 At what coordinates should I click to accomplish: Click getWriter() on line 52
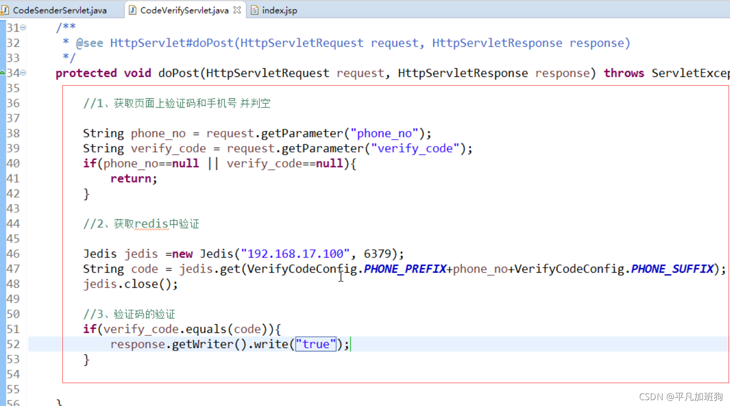point(210,344)
